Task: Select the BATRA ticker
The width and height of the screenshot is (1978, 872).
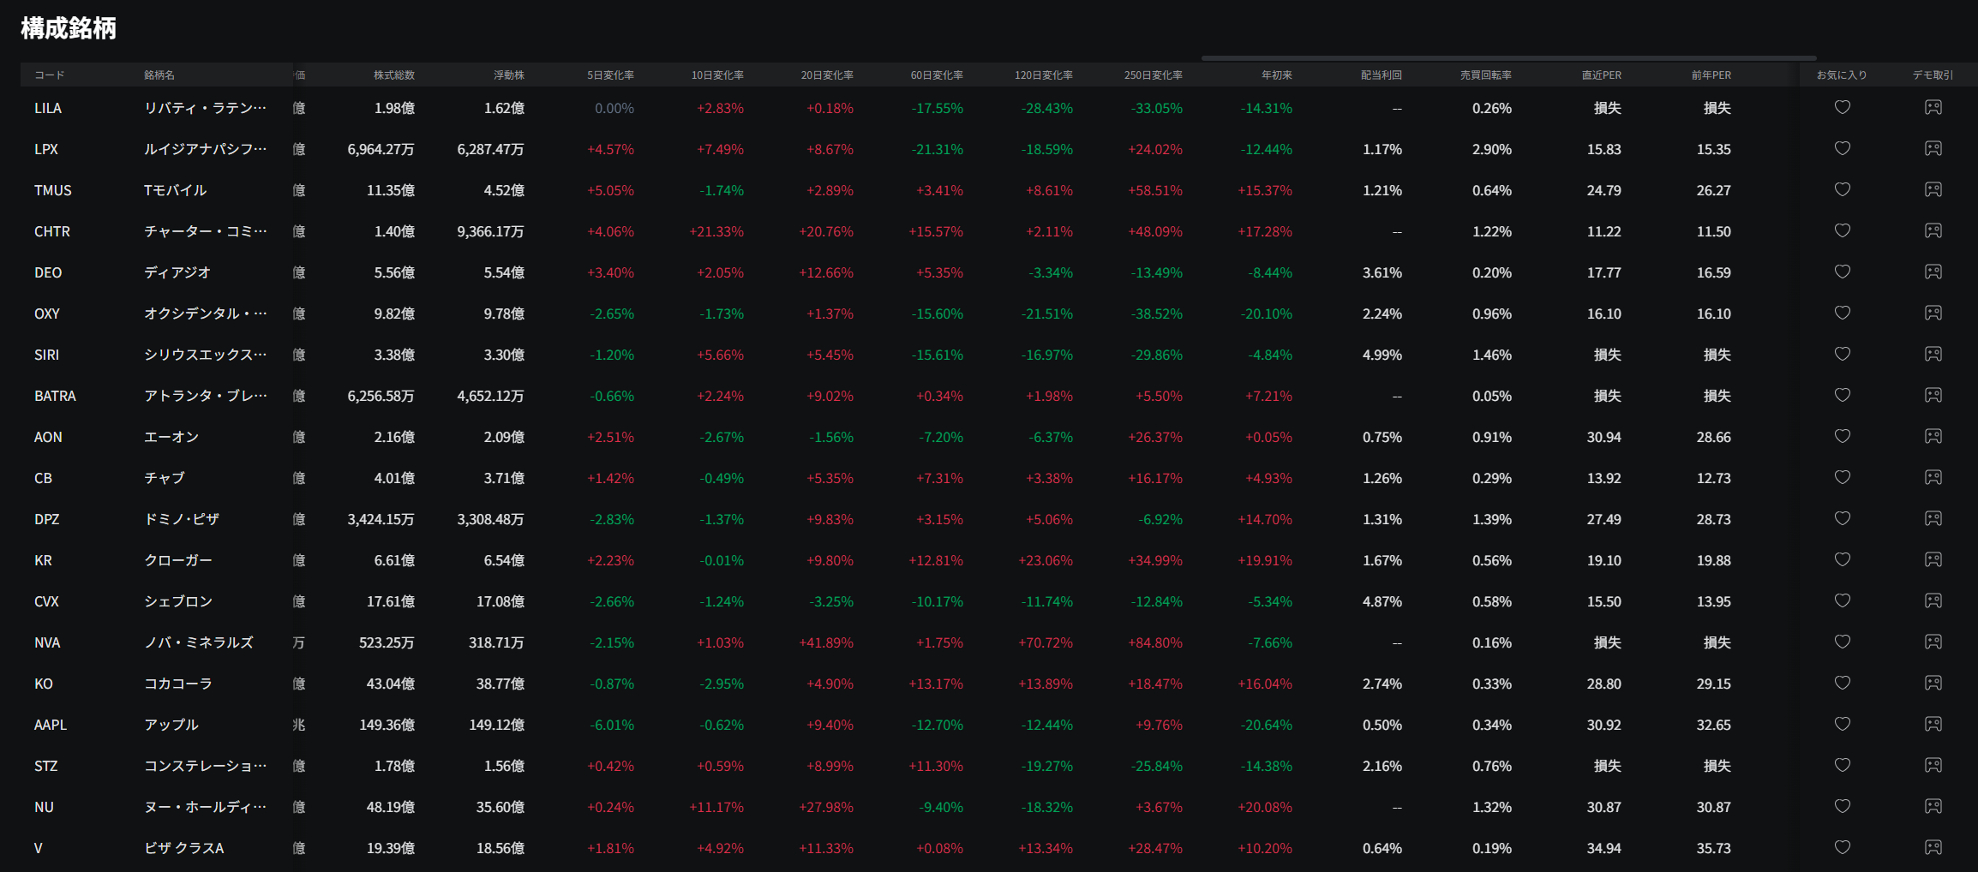Action: [55, 396]
